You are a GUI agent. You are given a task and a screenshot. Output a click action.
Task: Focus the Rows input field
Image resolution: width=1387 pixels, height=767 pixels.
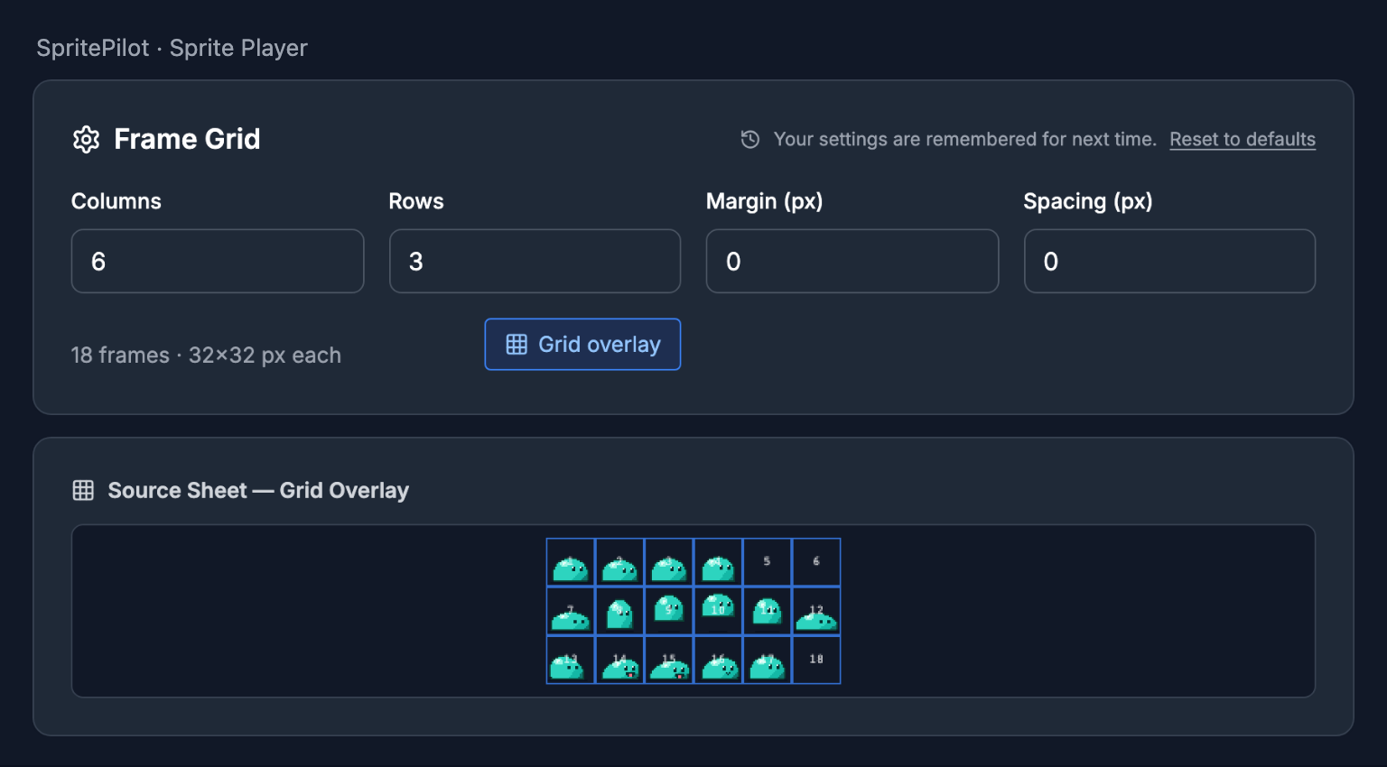tap(535, 261)
